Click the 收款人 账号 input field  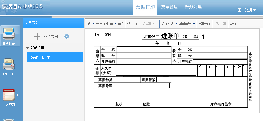click(220, 55)
